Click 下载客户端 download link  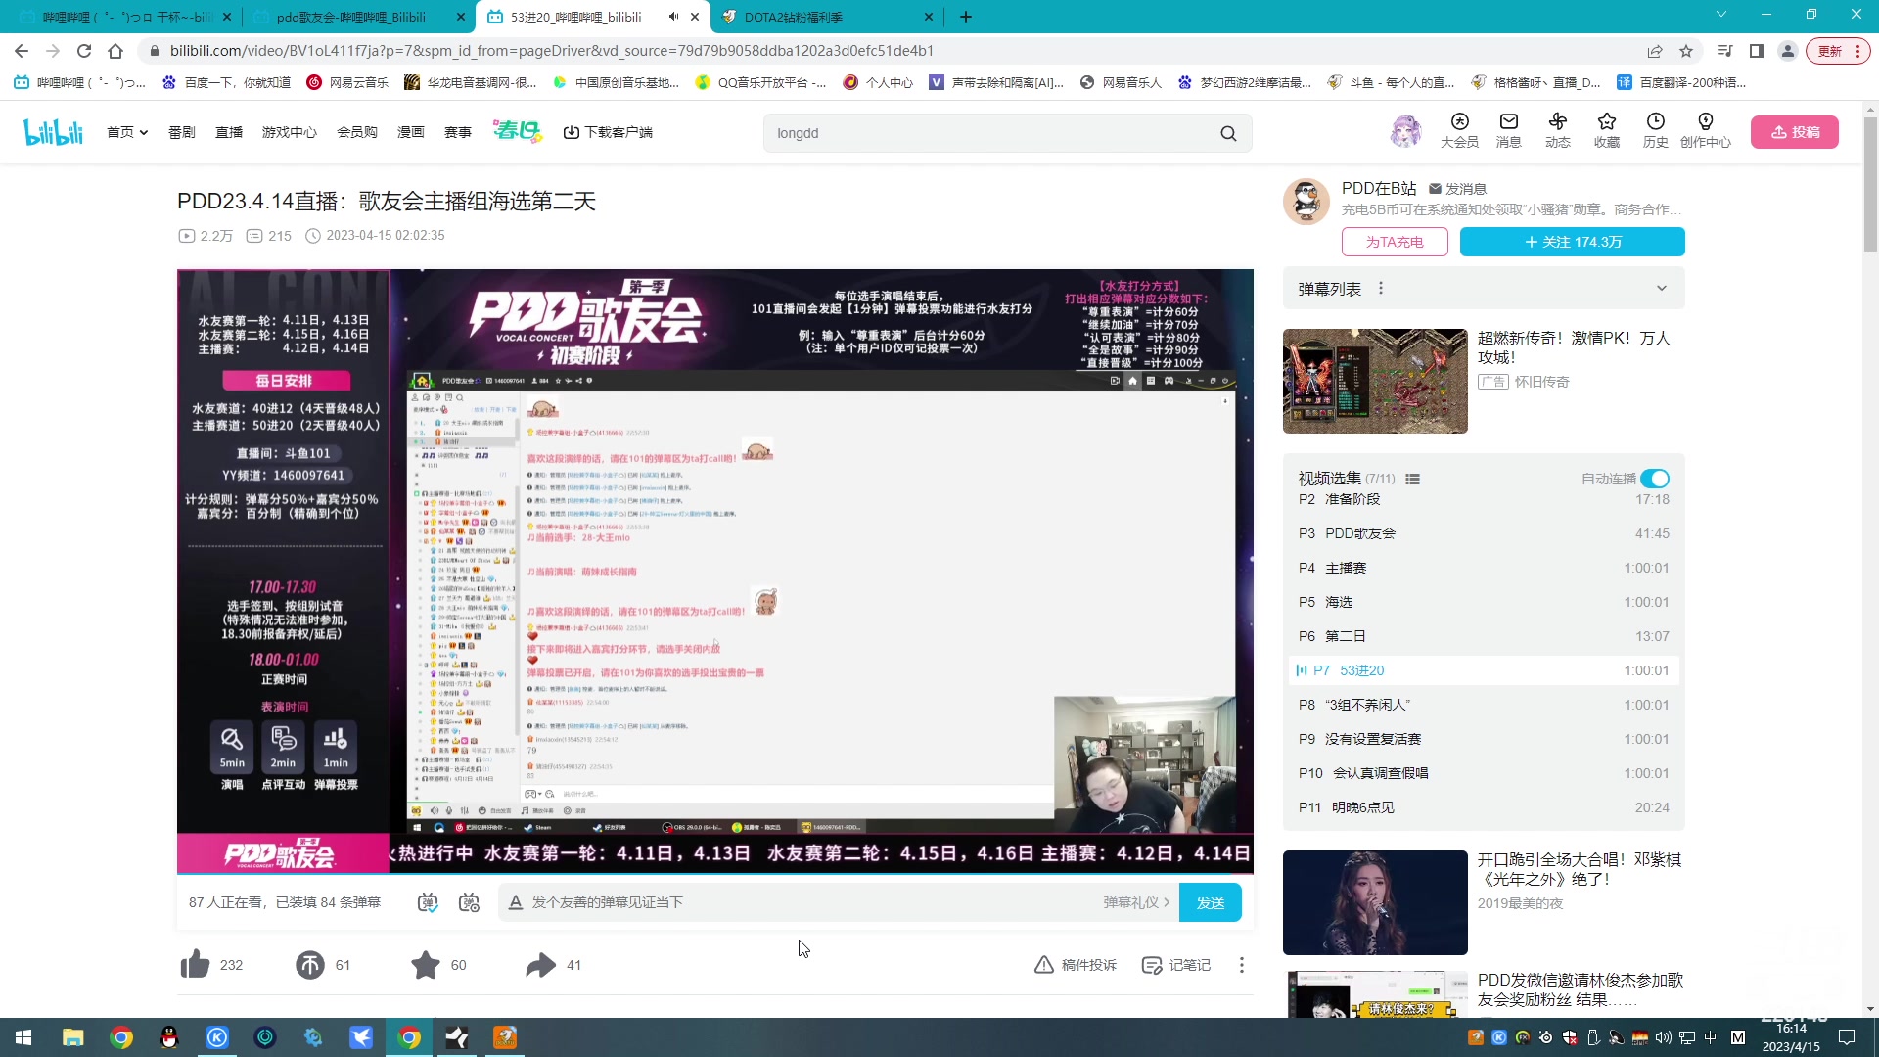coord(608,132)
